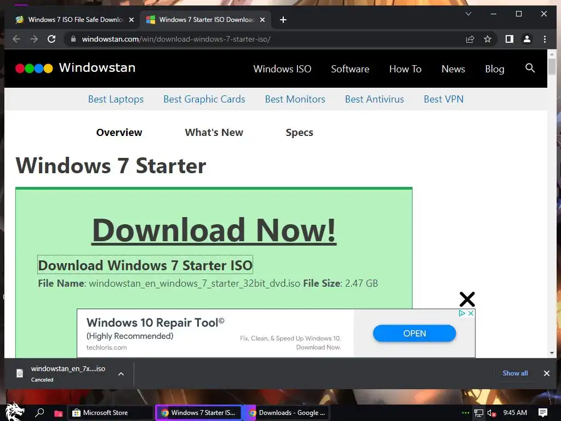Click Show all downloads
561x421 pixels.
coord(515,373)
